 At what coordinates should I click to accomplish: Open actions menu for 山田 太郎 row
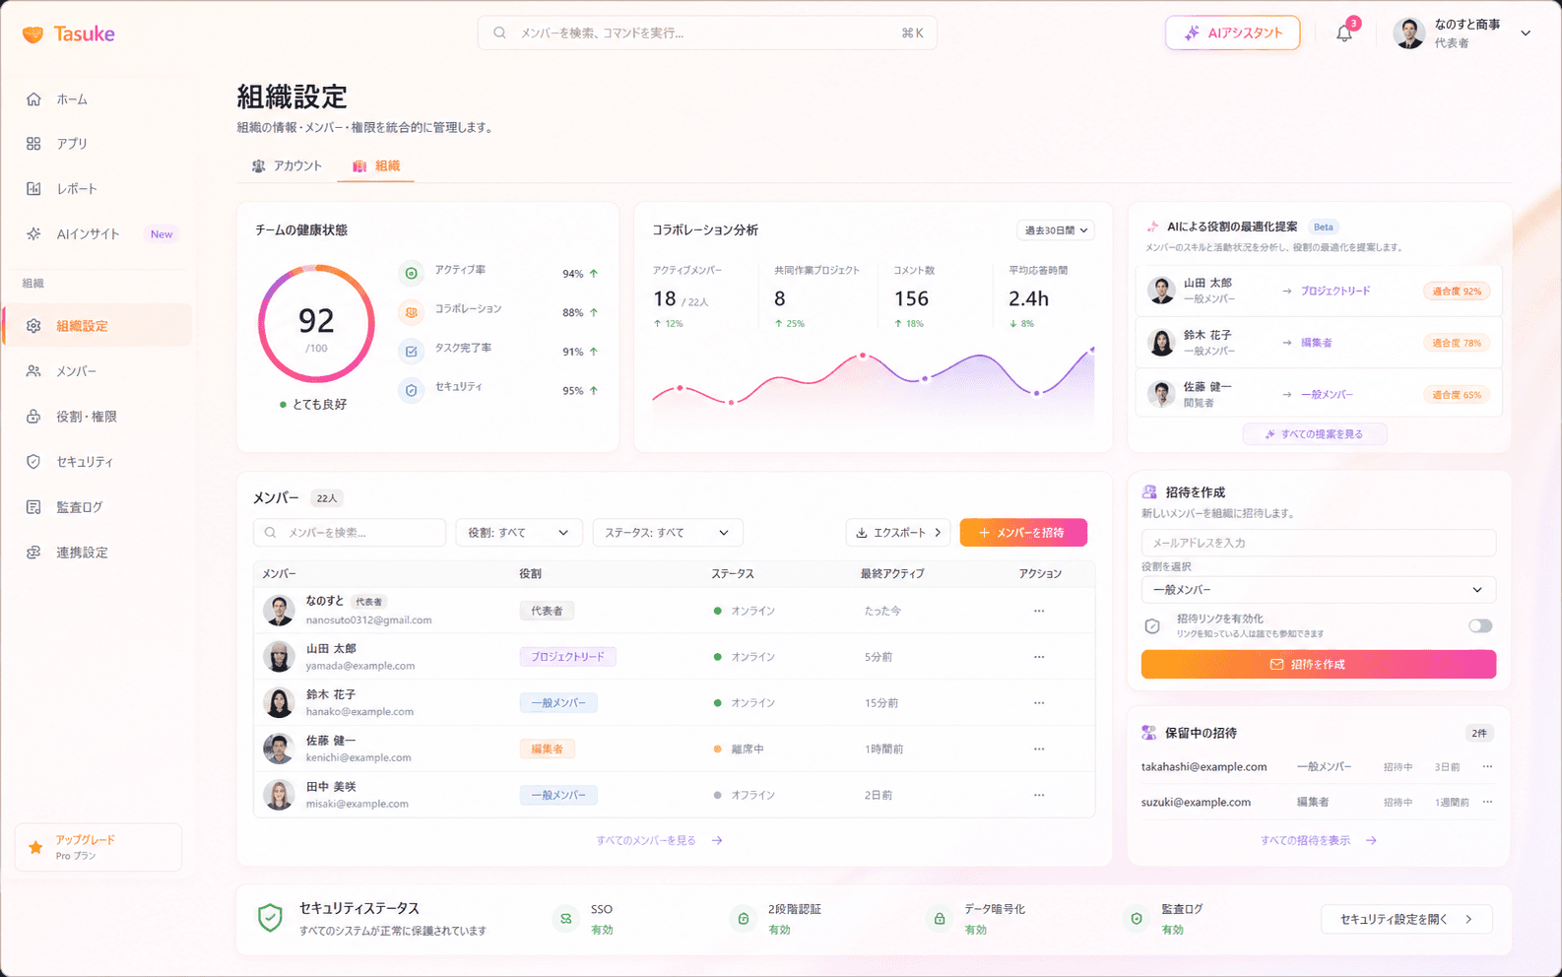pyautogui.click(x=1039, y=657)
